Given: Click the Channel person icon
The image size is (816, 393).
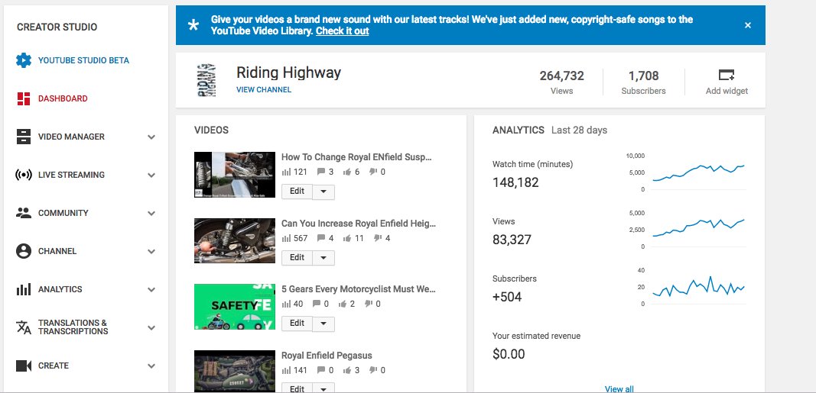Looking at the screenshot, I should [x=24, y=251].
